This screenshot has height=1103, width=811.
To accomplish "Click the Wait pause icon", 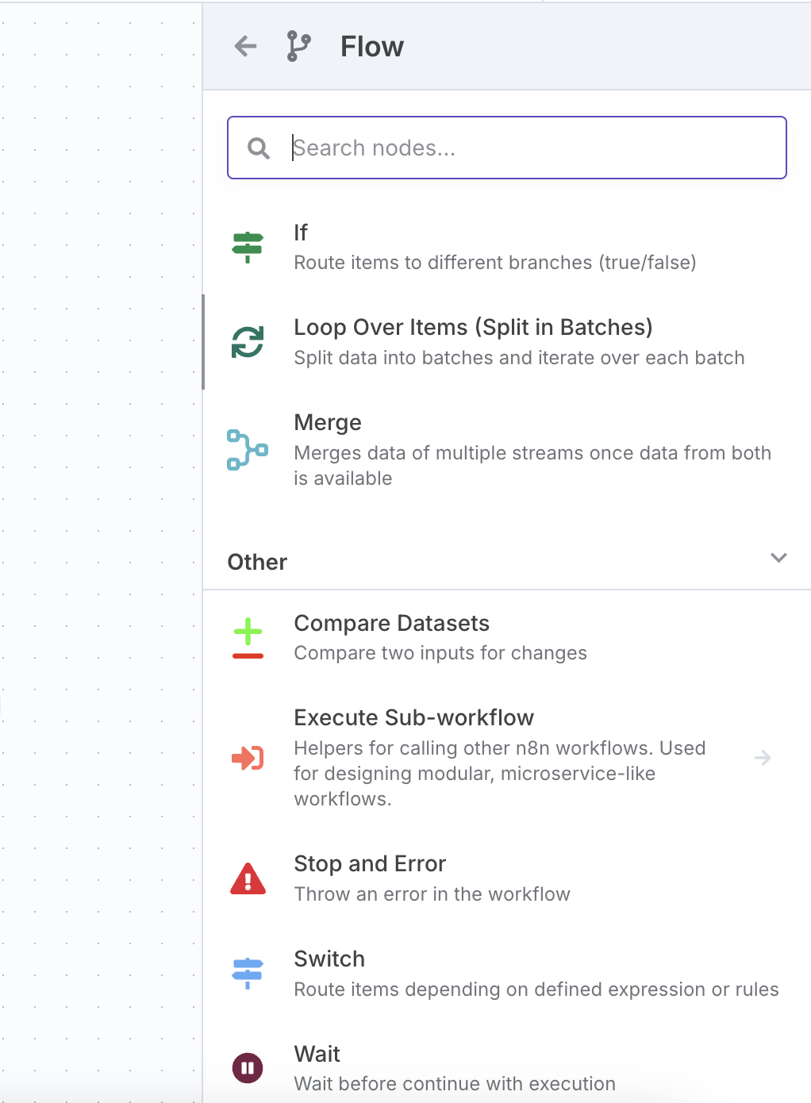I will pos(248,1068).
